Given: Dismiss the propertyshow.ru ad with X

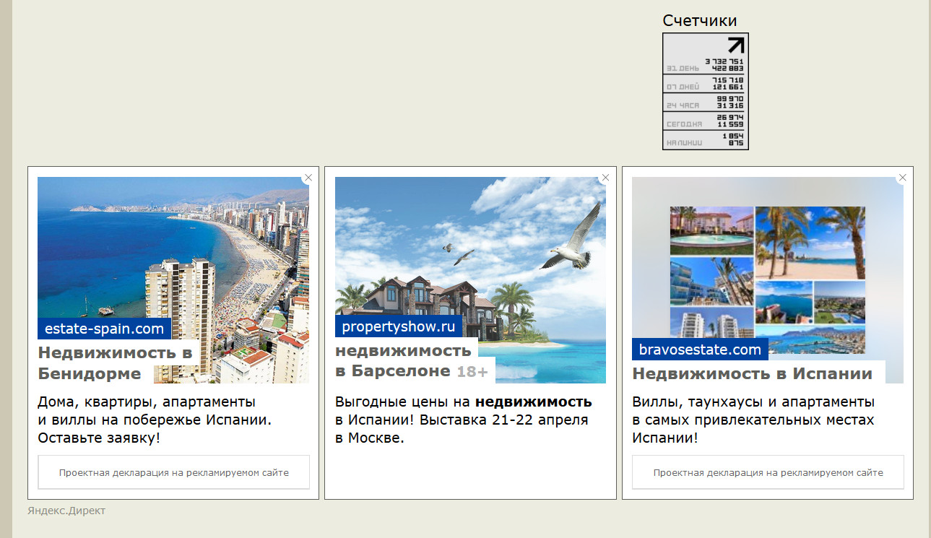Looking at the screenshot, I should [605, 178].
